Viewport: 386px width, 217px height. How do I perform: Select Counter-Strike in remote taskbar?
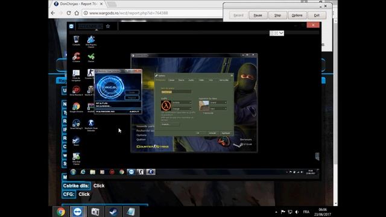point(141,172)
